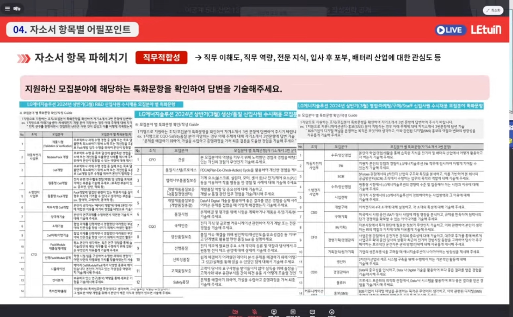The height and width of the screenshot is (317, 513).
Task: Click the 'CPO' organization cell
Action: 152,160
